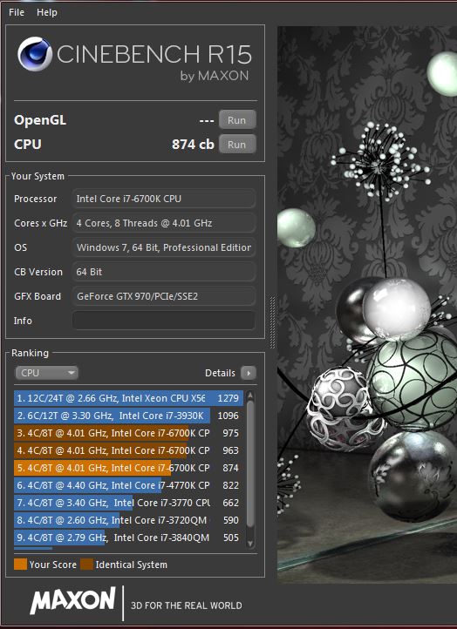
Task: Select ranking row i7-3930K 1096
Action: (129, 416)
